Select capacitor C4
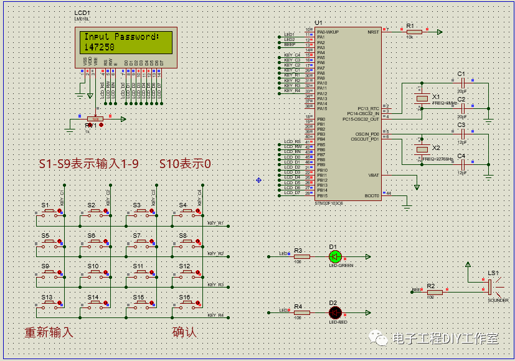 click(x=461, y=164)
